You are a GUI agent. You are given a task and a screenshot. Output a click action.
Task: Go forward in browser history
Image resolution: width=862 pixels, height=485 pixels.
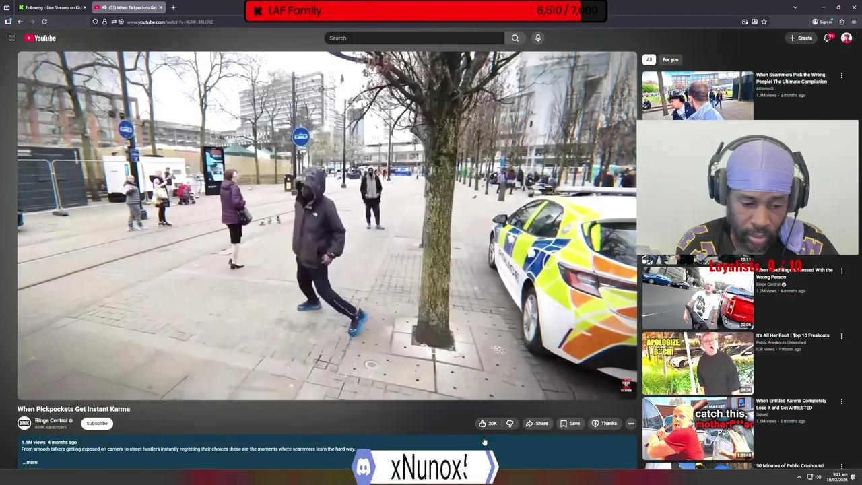tap(32, 22)
